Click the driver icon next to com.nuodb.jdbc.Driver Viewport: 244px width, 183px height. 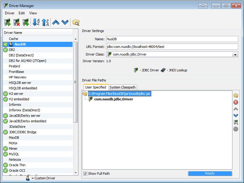(90, 99)
